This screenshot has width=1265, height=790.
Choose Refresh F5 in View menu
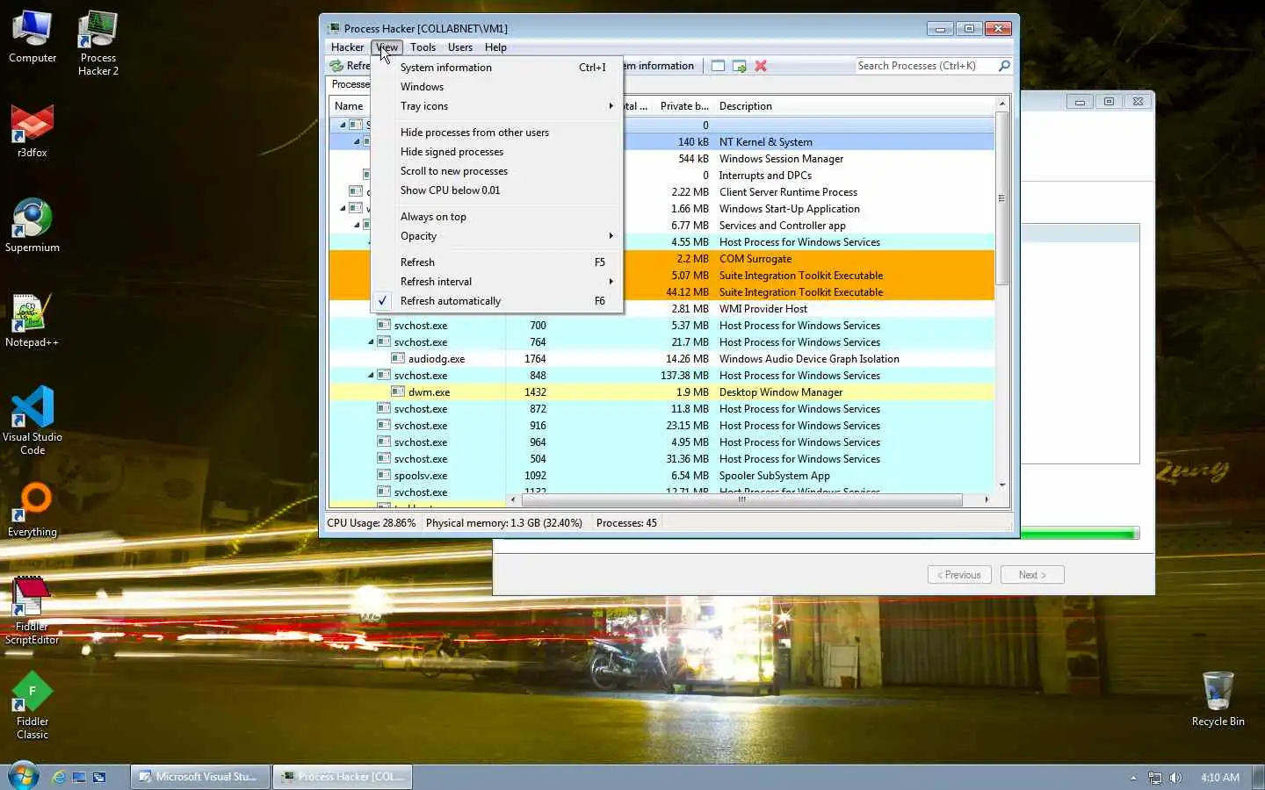(x=497, y=262)
